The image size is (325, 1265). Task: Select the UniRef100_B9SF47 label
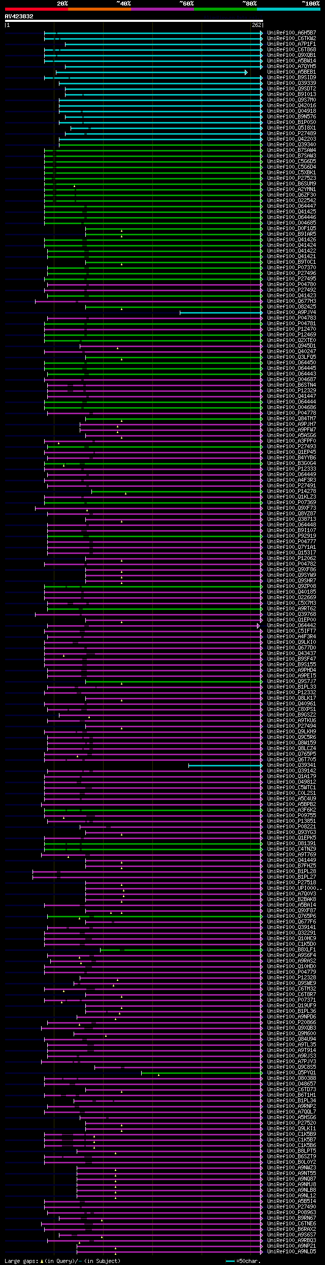click(x=291, y=659)
